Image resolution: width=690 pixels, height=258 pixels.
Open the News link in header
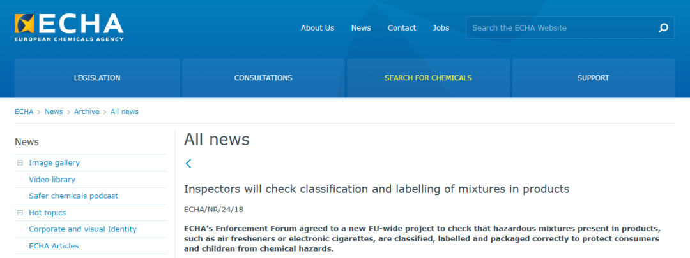click(361, 28)
